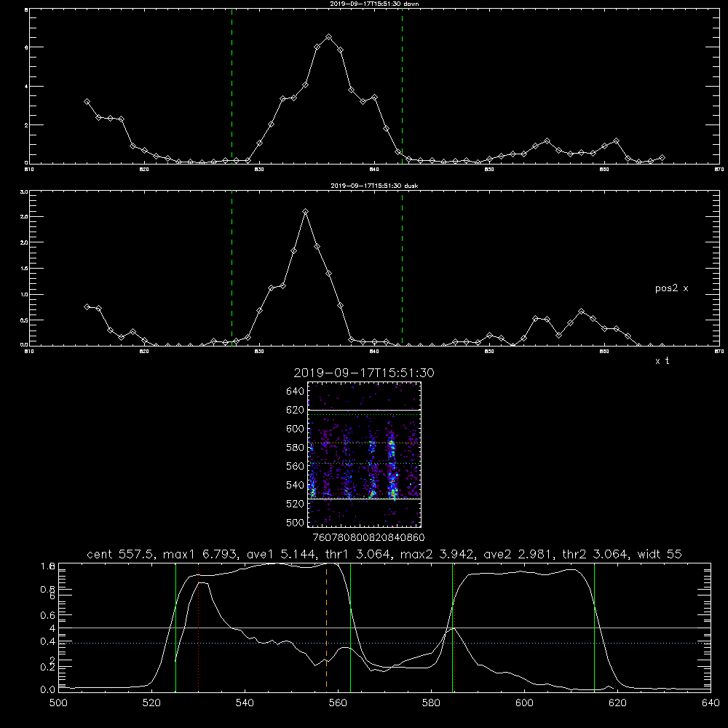The image size is (728, 728).
Task: Select the timestamp title above the heatmap
Action: pyautogui.click(x=364, y=373)
